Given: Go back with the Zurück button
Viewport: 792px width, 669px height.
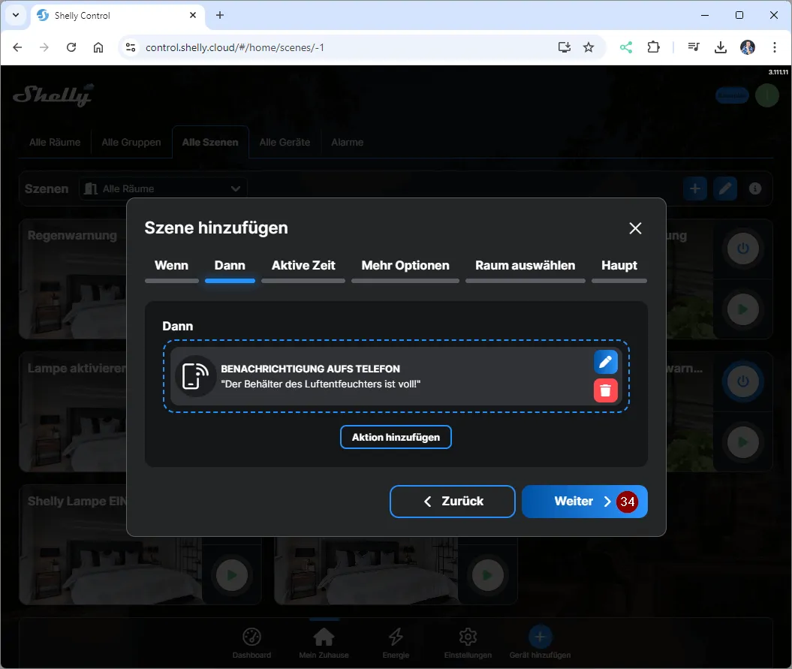Looking at the screenshot, I should (x=452, y=502).
